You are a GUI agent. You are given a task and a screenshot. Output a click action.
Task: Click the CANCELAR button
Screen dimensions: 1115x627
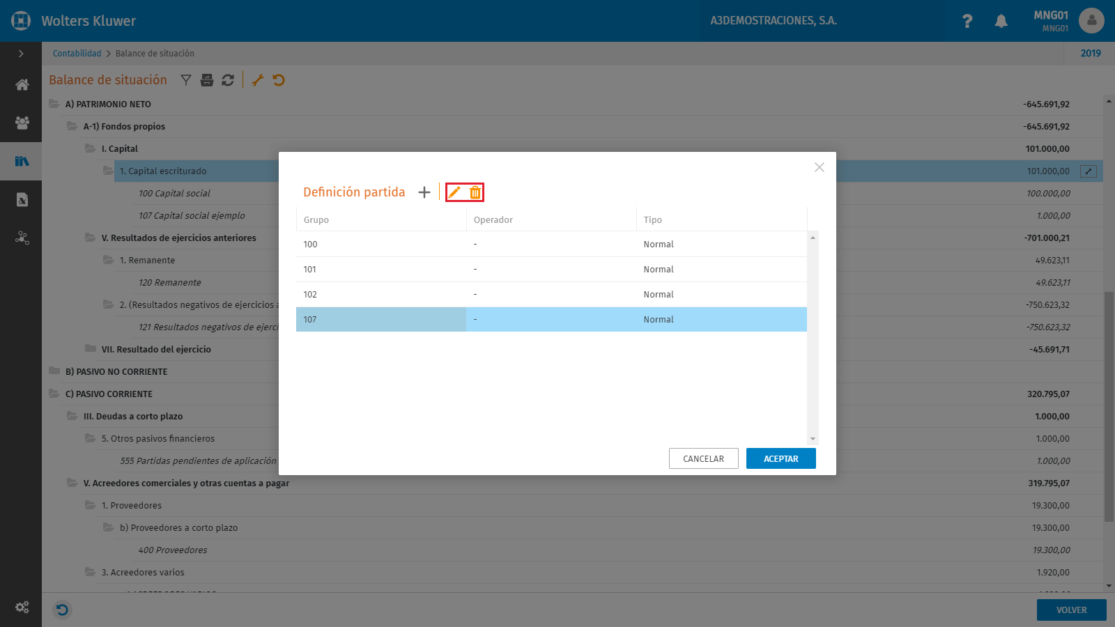[703, 458]
